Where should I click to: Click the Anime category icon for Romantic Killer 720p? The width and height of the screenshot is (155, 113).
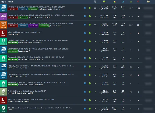coord(3,58)
